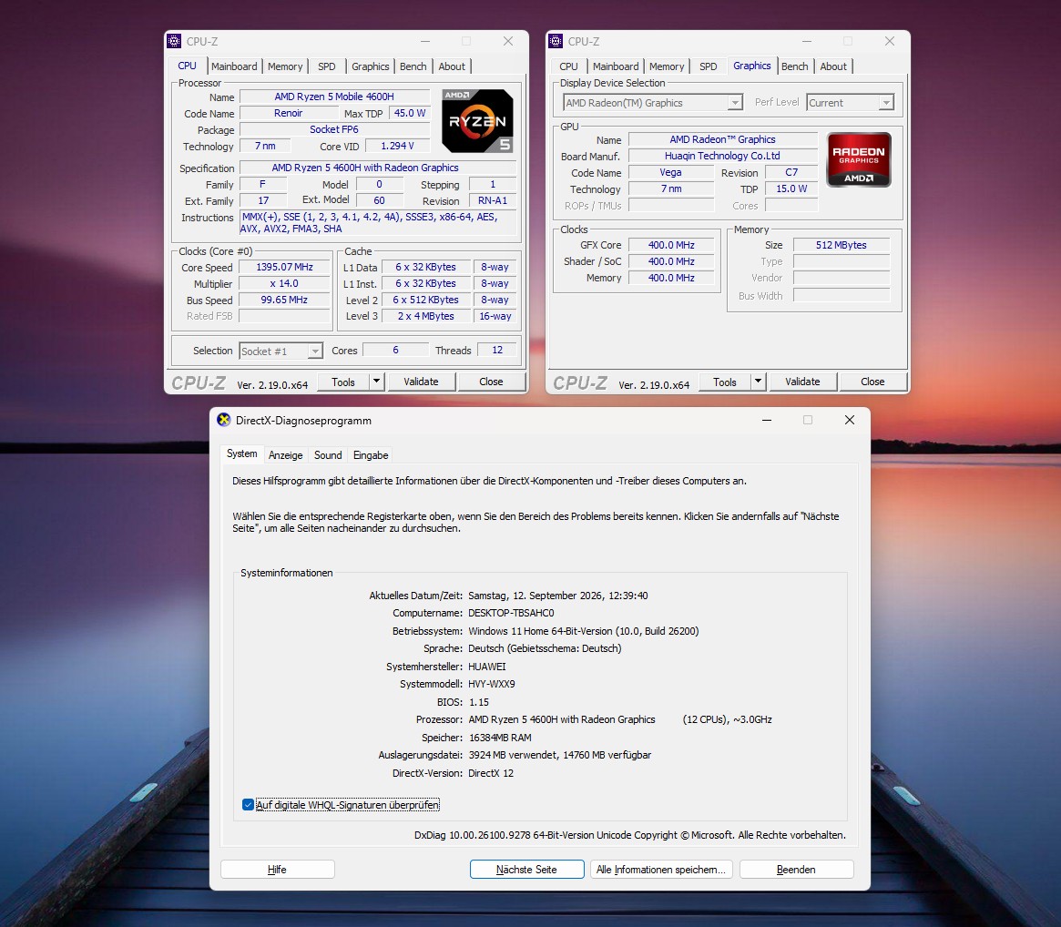The height and width of the screenshot is (927, 1061).
Task: Click Close button in left CPU-Z window
Action: (x=491, y=382)
